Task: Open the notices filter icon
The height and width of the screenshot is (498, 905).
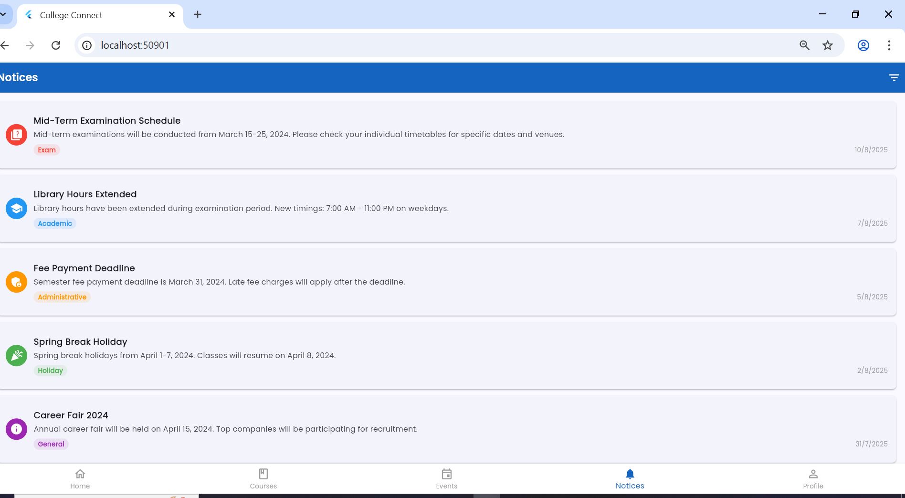Action: coord(894,77)
